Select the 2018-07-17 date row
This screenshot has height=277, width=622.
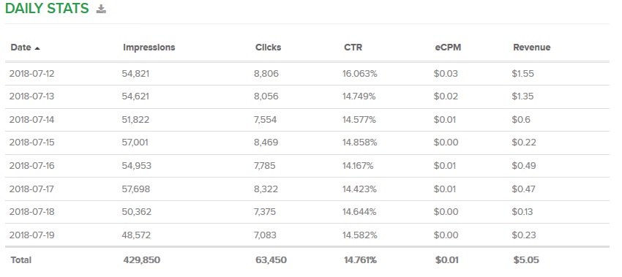point(307,189)
